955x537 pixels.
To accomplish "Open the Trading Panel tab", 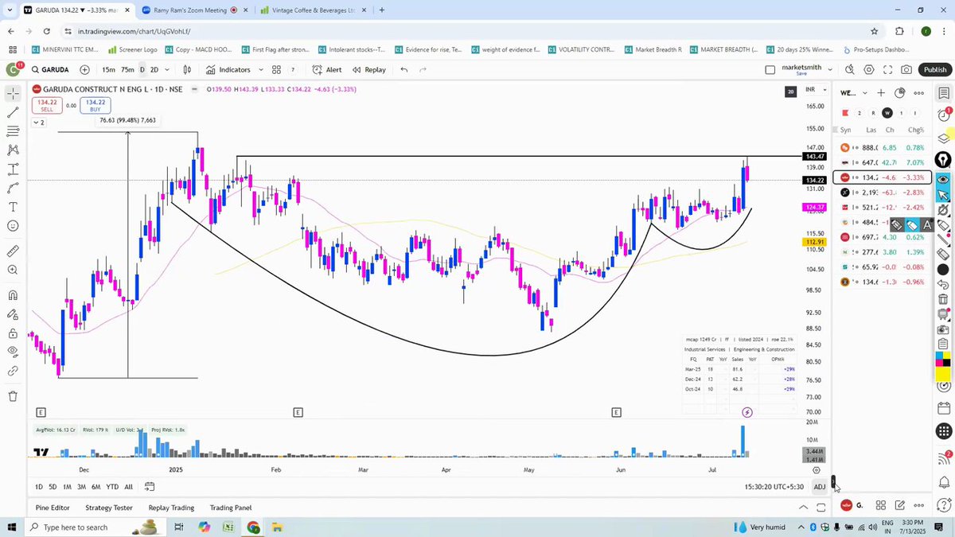I will (x=231, y=508).
